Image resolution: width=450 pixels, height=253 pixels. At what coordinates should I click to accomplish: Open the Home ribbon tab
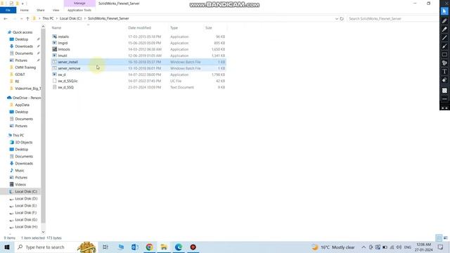tap(25, 10)
